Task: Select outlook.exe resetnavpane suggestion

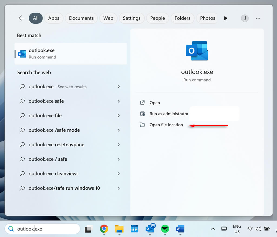Action: click(x=71, y=145)
